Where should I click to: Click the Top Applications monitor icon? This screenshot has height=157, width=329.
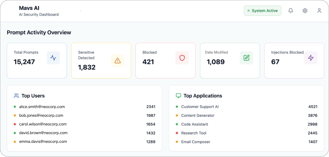178,96
